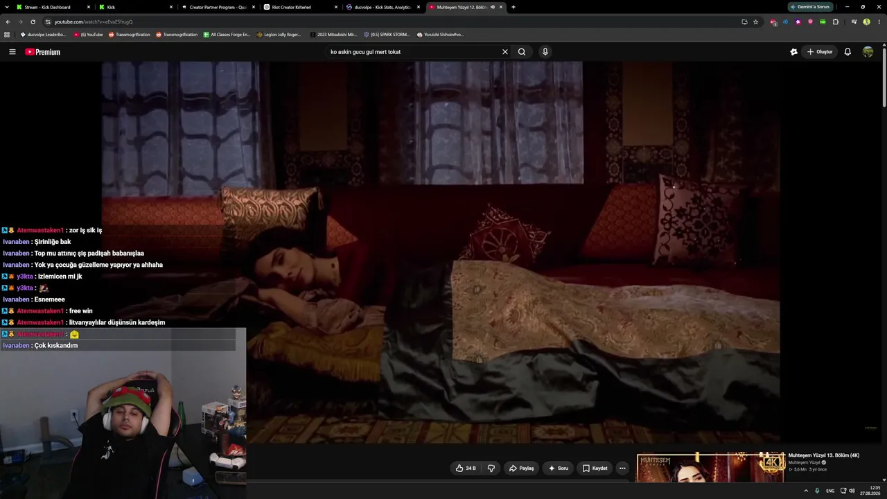Focus the YouTube search box
The image size is (887, 499).
point(414,52)
